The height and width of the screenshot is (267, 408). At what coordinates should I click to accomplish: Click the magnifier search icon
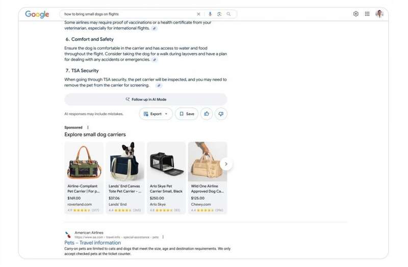(228, 14)
